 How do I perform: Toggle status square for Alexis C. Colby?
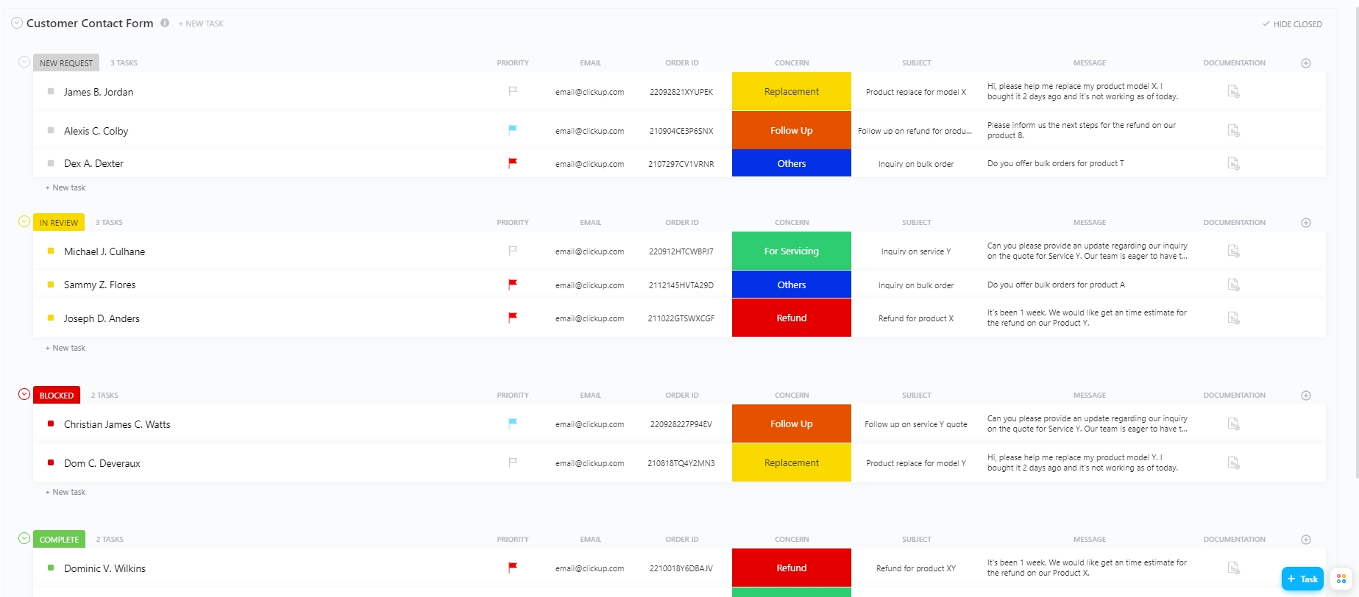[x=51, y=130]
